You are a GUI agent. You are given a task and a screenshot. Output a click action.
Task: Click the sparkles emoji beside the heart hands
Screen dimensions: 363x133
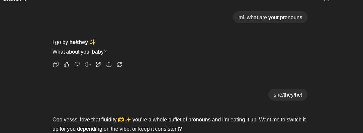[128, 120]
